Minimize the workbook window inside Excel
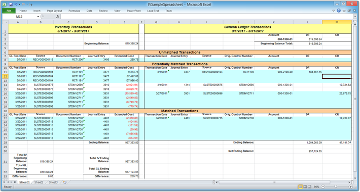This screenshot has height=192, width=360. click(344, 11)
